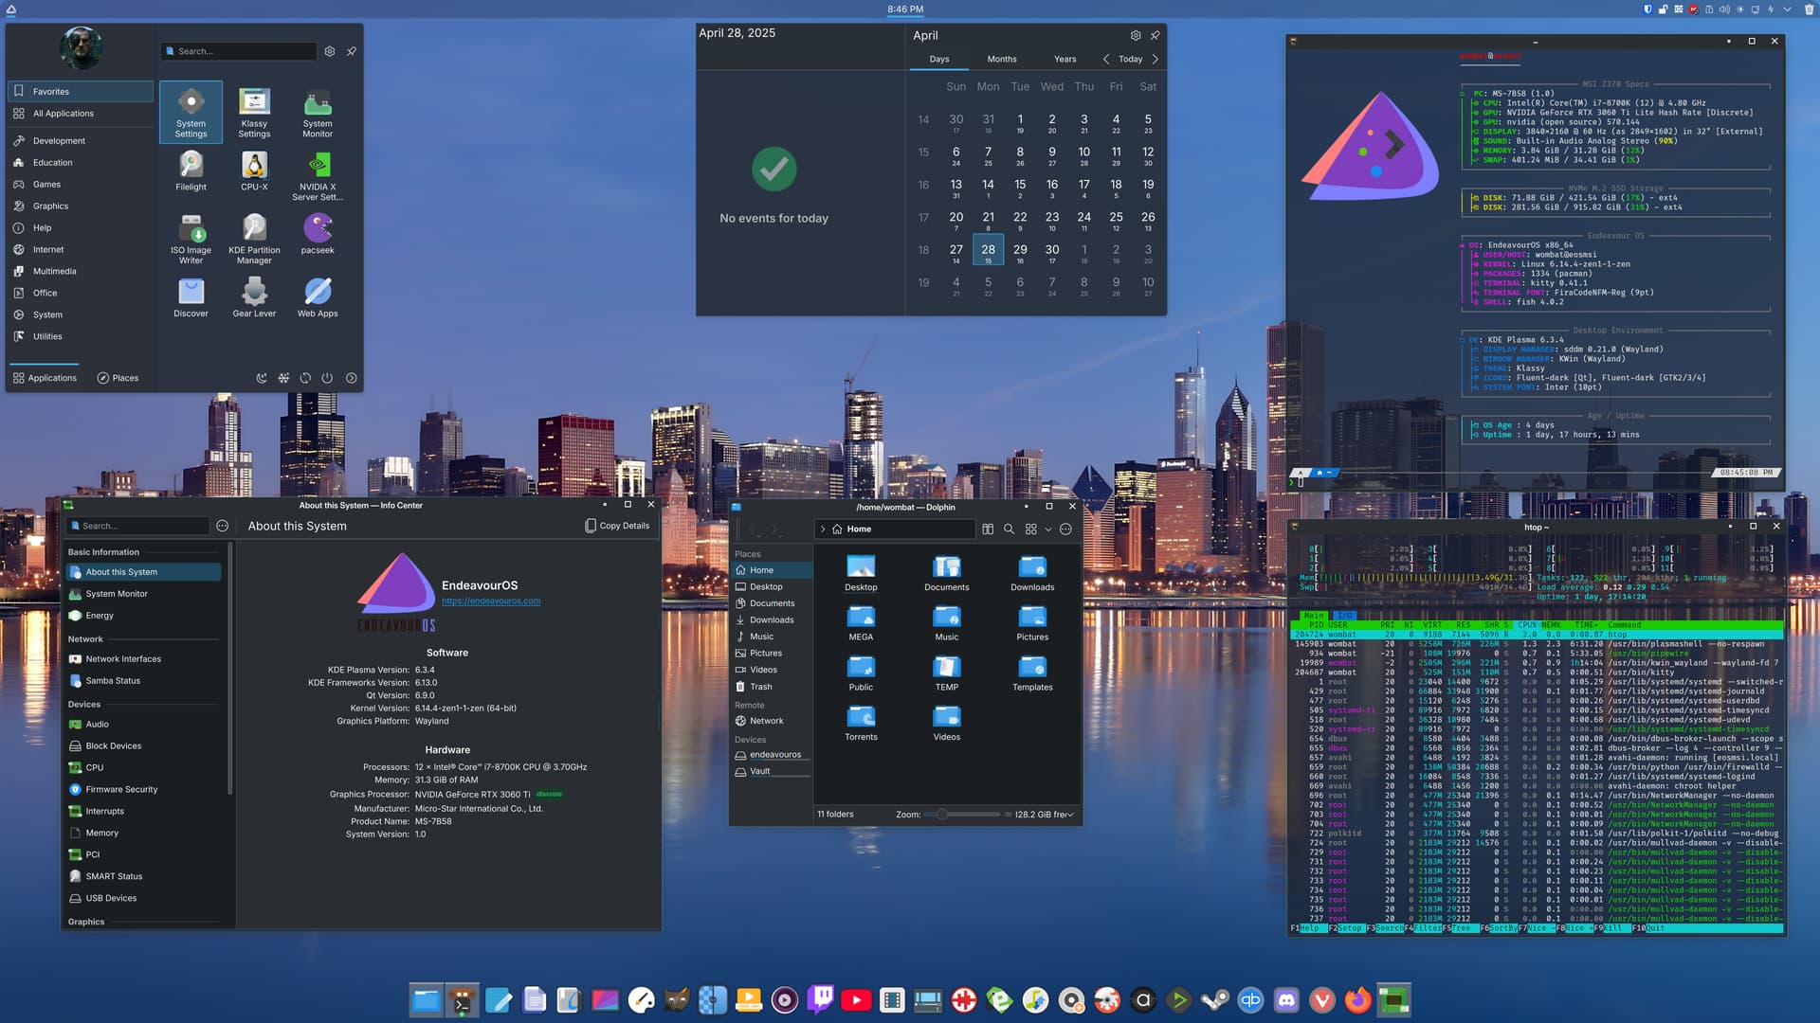Open launcher configuration sliders icon
Image resolution: width=1820 pixels, height=1023 pixels.
coord(329,51)
